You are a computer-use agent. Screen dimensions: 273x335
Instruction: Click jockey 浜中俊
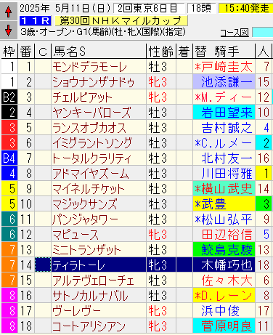224,311
